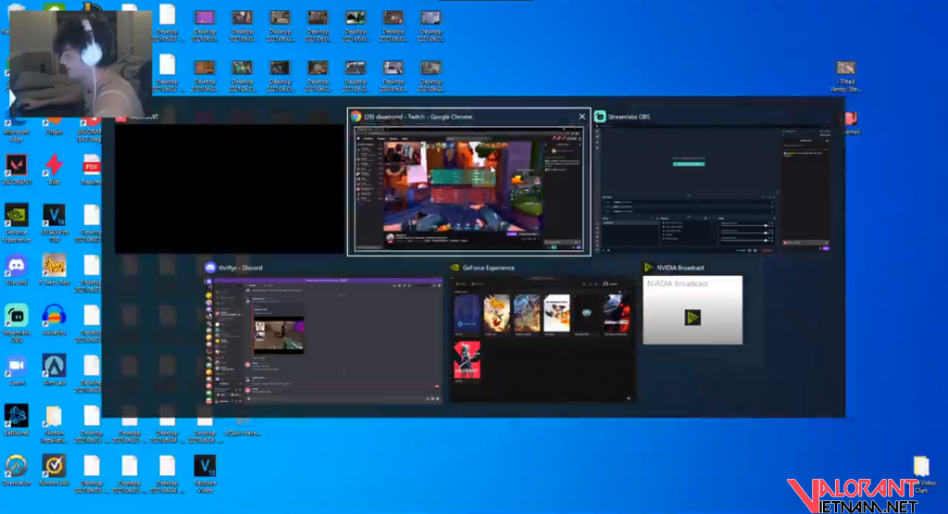Select the VEGAS Pro 18 desktop icon
The image size is (948, 514).
click(54, 216)
